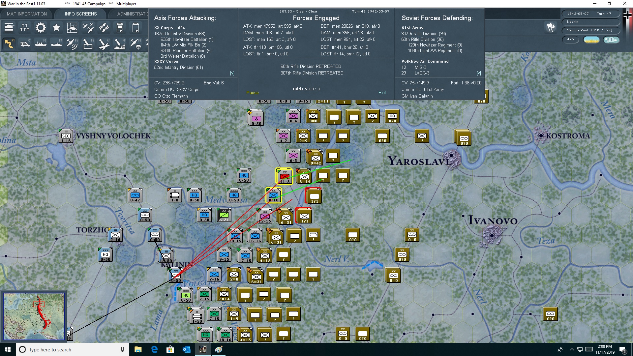Click Exit in the combat report
The width and height of the screenshot is (633, 356).
coord(382,93)
